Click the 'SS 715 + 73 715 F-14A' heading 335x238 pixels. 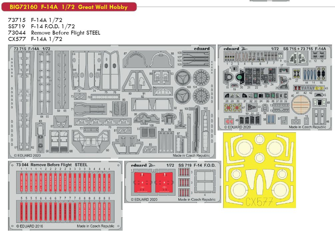coord(304,49)
